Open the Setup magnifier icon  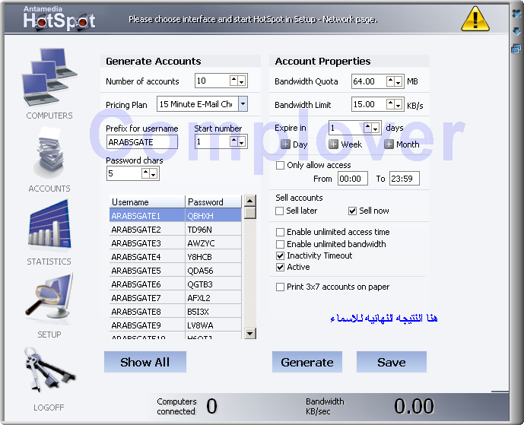49,300
